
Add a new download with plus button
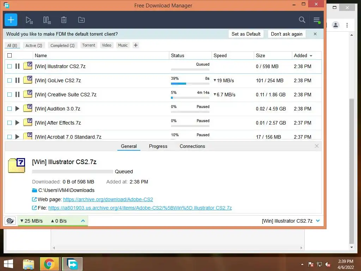(11, 20)
